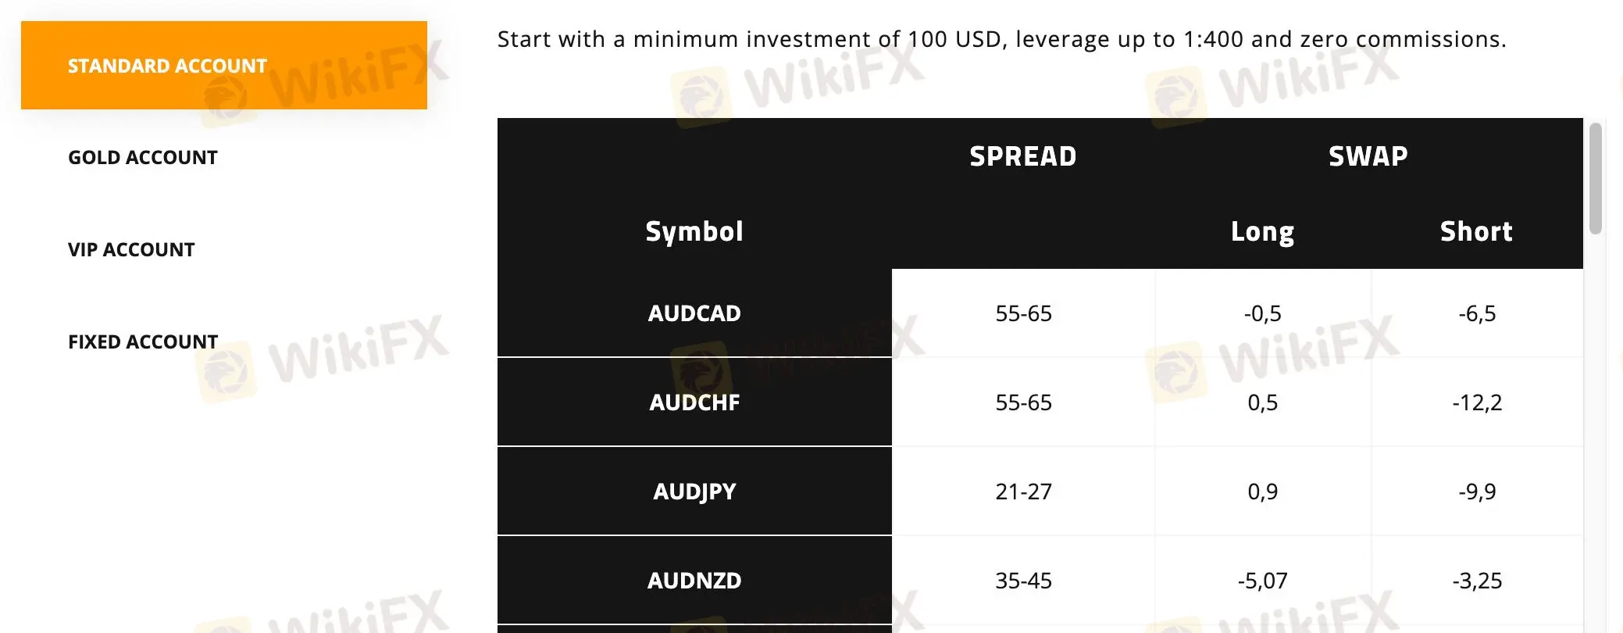Select the AUDCHF symbol row
Viewport: 1623px width, 633px height.
[x=694, y=402]
